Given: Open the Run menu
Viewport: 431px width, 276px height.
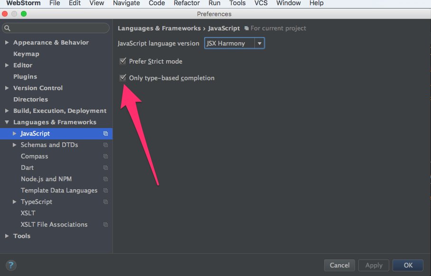Looking at the screenshot, I should 215,3.
